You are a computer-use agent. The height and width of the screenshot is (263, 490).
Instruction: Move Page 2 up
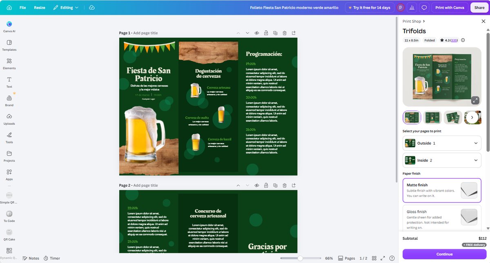238,185
